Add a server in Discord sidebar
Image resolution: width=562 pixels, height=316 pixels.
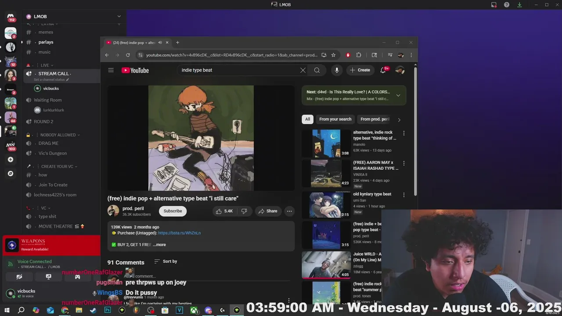pos(11,159)
